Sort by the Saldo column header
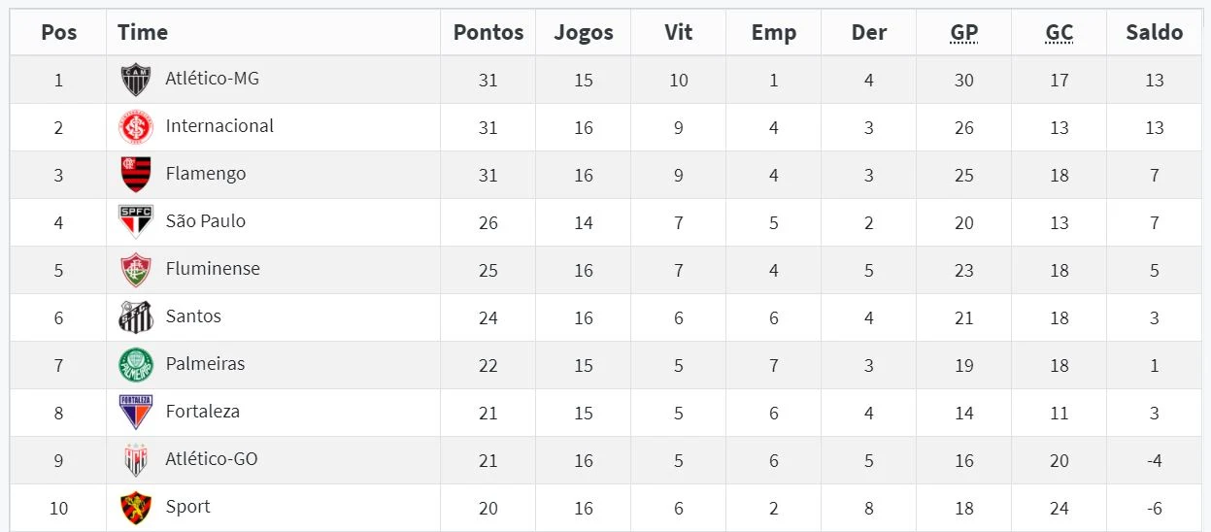This screenshot has width=1211, height=532. (1155, 32)
